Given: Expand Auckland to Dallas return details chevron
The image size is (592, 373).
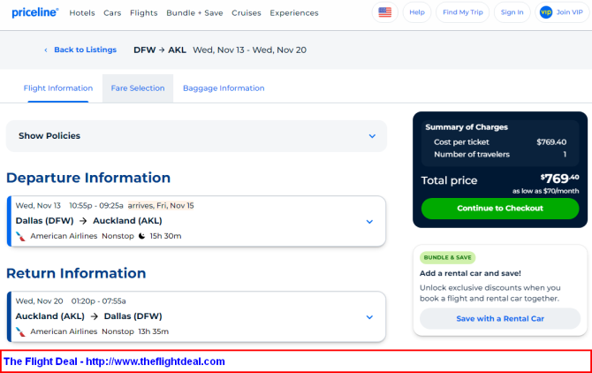Looking at the screenshot, I should pos(369,317).
